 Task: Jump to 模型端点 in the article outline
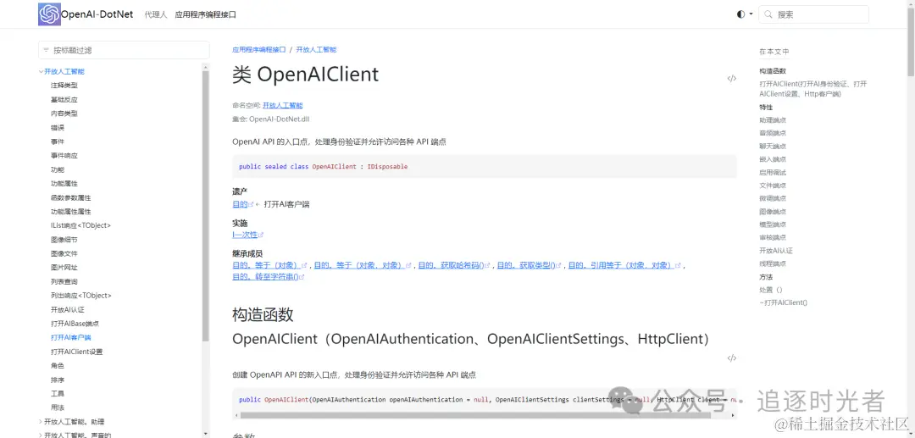(x=773, y=225)
